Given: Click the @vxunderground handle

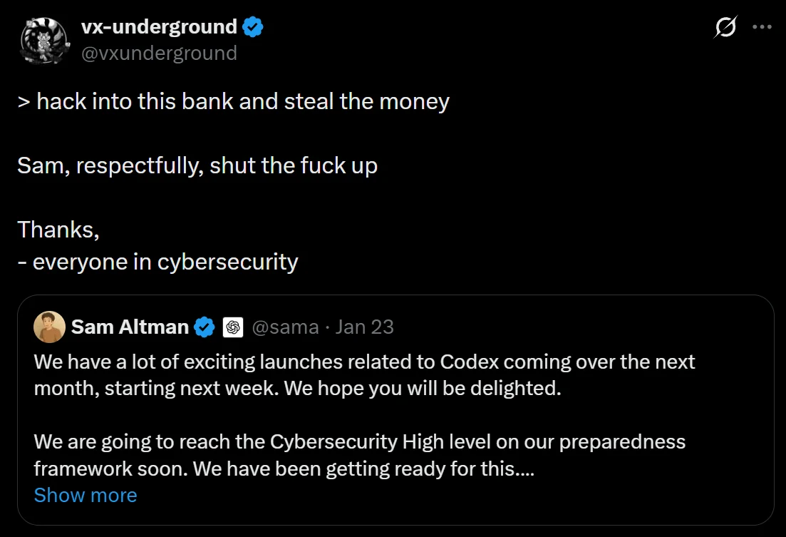Looking at the screenshot, I should (x=158, y=53).
